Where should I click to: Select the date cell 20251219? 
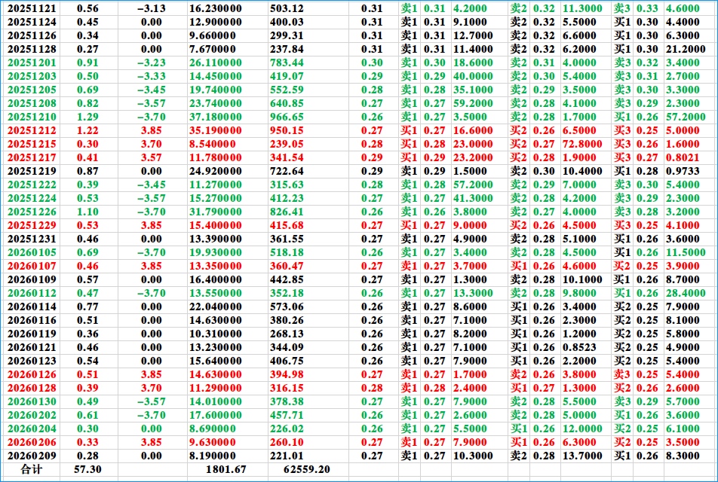point(32,171)
